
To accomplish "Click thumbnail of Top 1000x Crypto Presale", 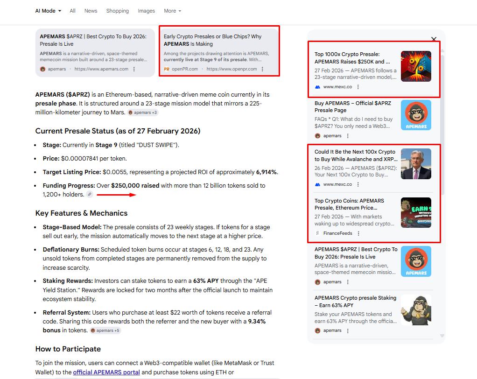I will 416,66.
